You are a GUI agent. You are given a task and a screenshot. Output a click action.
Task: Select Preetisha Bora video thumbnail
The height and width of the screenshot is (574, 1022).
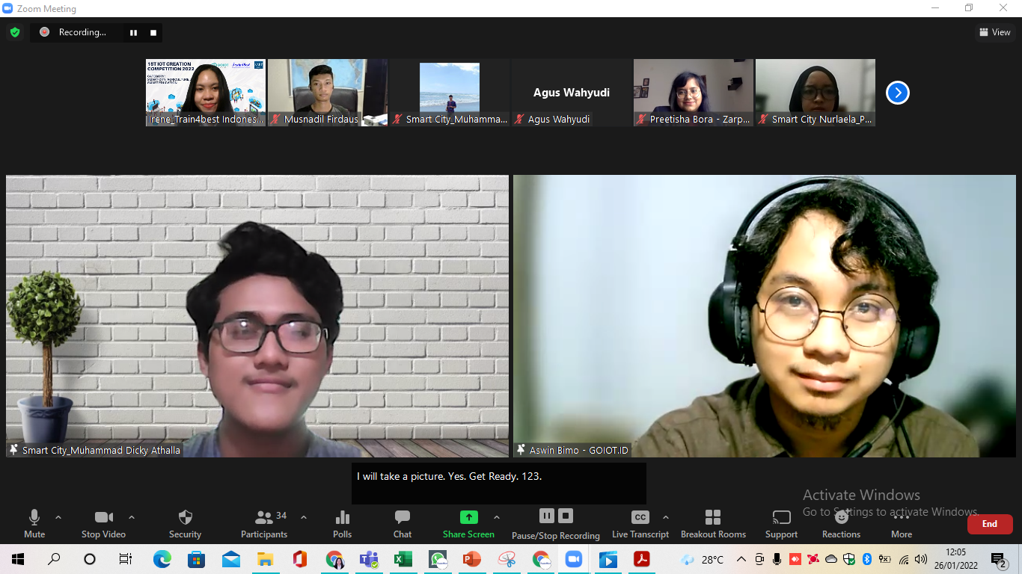tap(694, 93)
